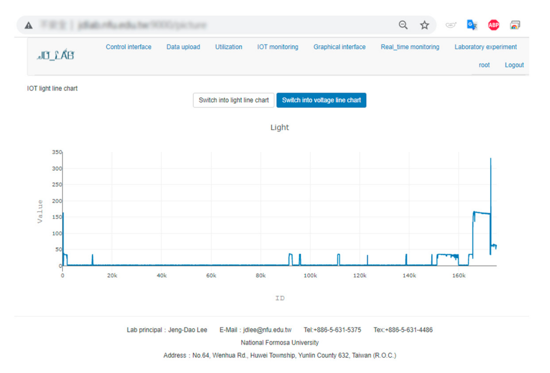The height and width of the screenshot is (373, 550).
Task: Click the browser address bar URL field
Action: (x=207, y=25)
